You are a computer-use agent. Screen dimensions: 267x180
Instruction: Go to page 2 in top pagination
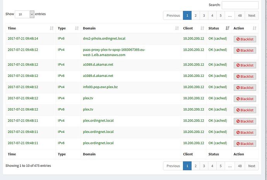[196, 15]
